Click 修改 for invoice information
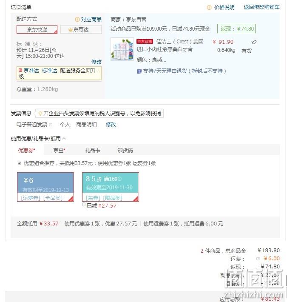287x302 pixels. tap(111, 125)
